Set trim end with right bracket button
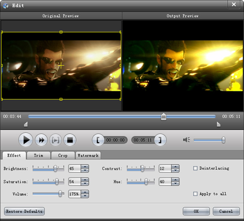The height and width of the screenshot is (221, 244). 160,140
